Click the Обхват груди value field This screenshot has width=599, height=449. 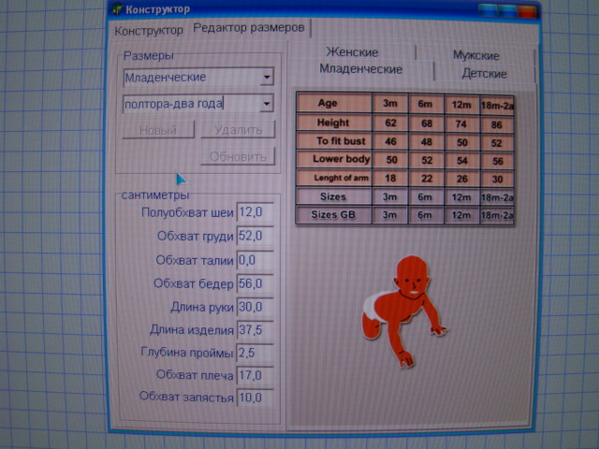coord(256,236)
